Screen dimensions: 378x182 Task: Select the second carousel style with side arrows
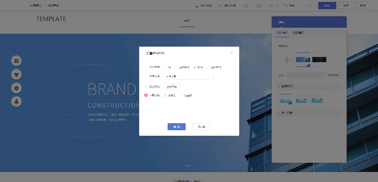(301, 99)
